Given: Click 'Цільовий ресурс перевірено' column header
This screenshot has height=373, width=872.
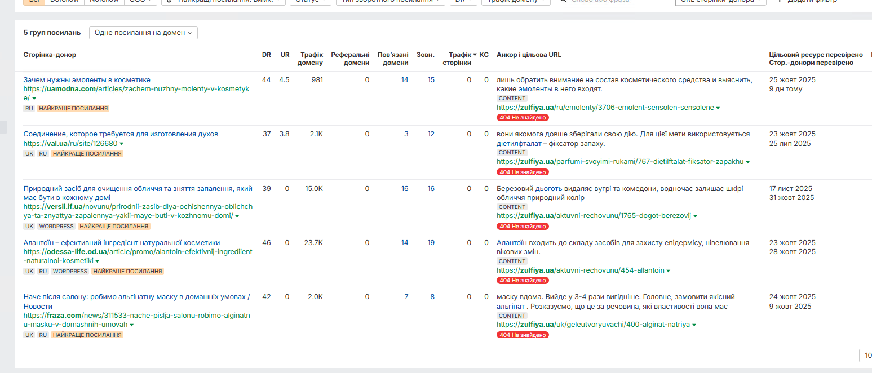Looking at the screenshot, I should click(x=816, y=55).
